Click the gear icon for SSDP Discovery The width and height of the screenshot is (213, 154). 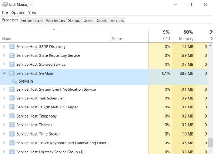(12, 47)
